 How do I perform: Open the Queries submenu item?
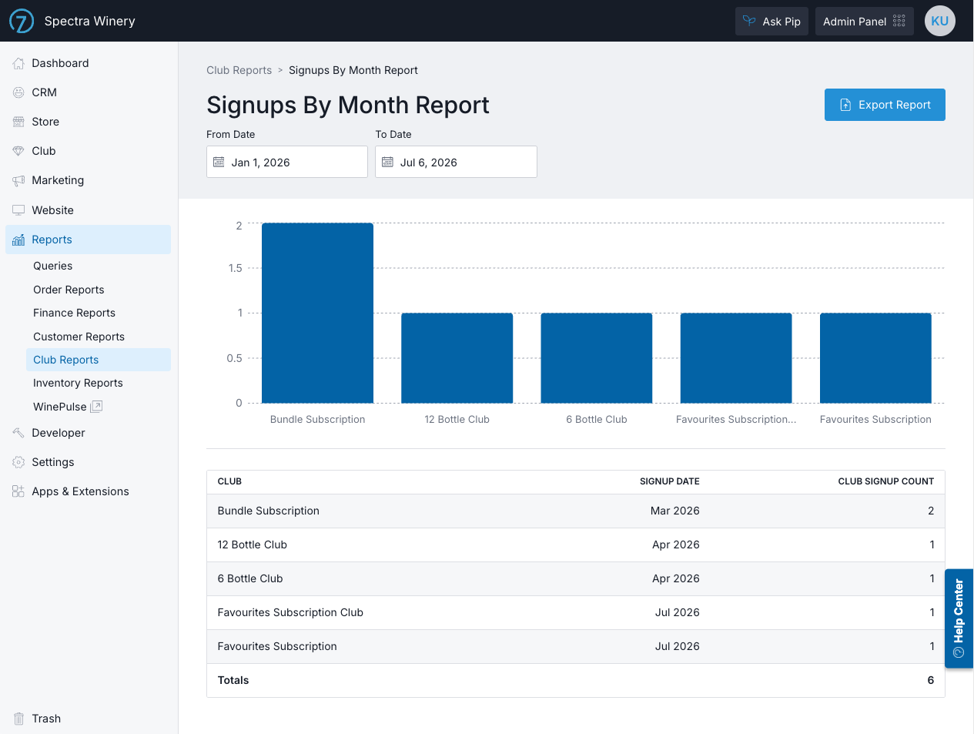pyautogui.click(x=98, y=266)
